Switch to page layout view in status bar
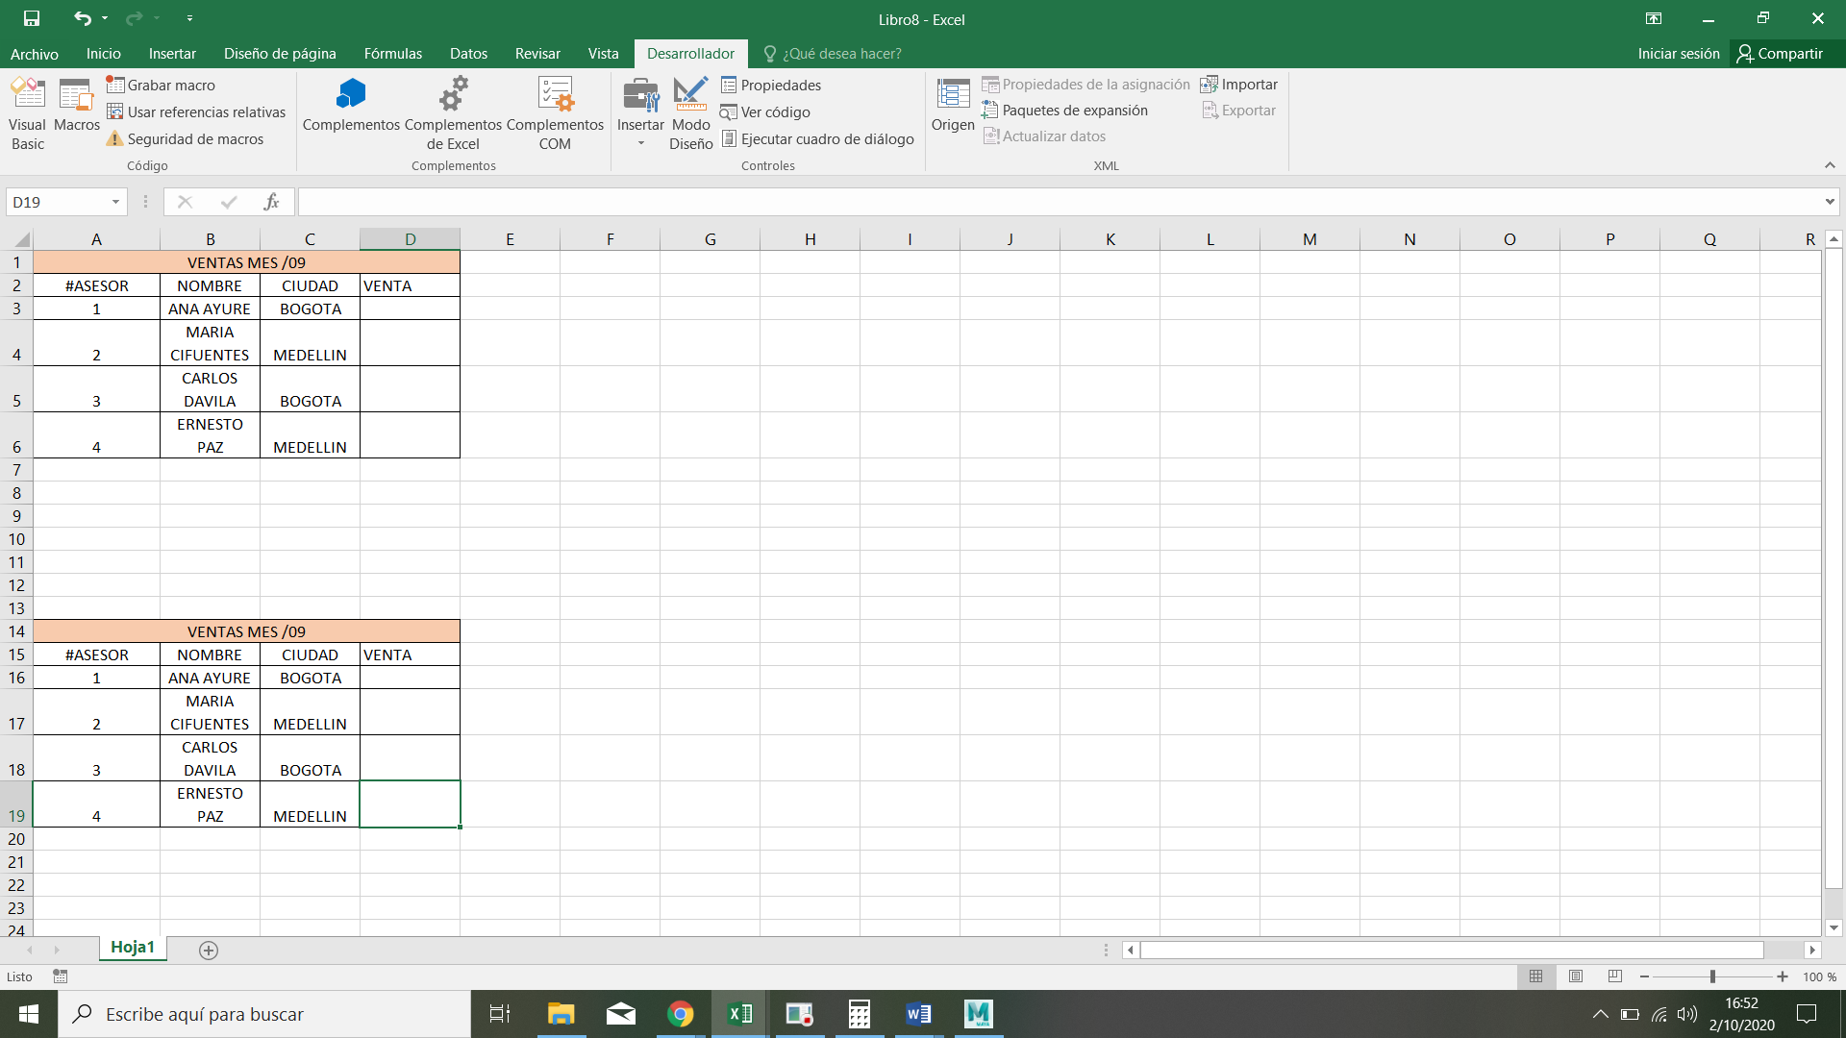 click(1575, 976)
